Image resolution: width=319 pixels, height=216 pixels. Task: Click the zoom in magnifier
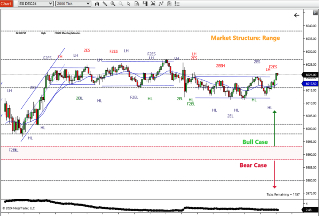point(113,4)
